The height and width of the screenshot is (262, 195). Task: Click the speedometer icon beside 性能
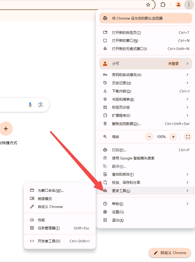coord(32,220)
